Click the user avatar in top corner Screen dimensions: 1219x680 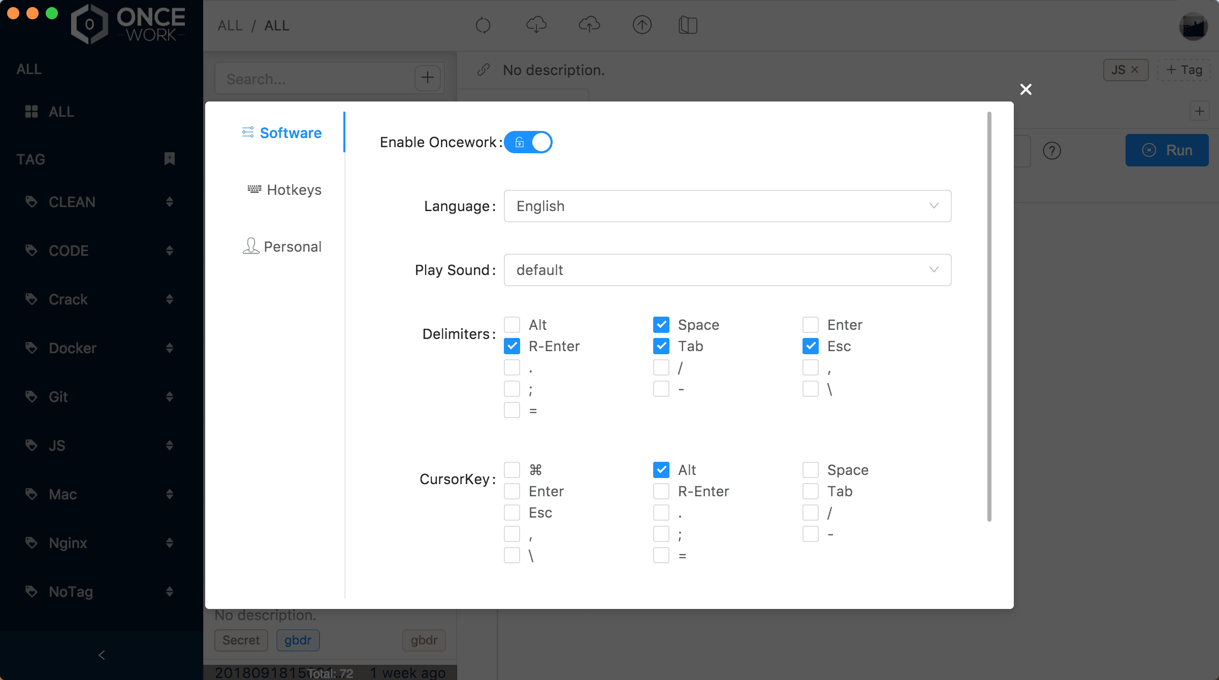[x=1193, y=26]
